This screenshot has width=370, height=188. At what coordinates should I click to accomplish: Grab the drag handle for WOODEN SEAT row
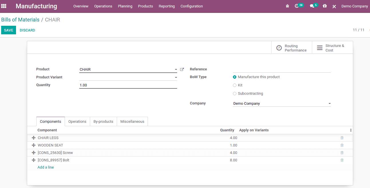coord(33,145)
